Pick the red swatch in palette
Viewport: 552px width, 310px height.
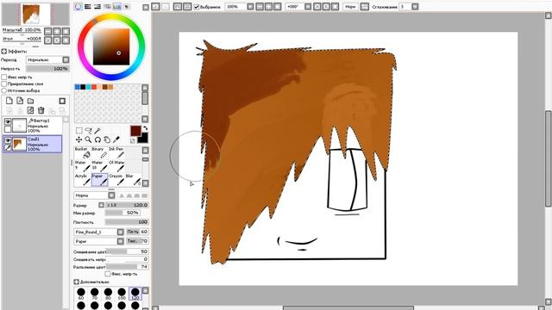94,87
